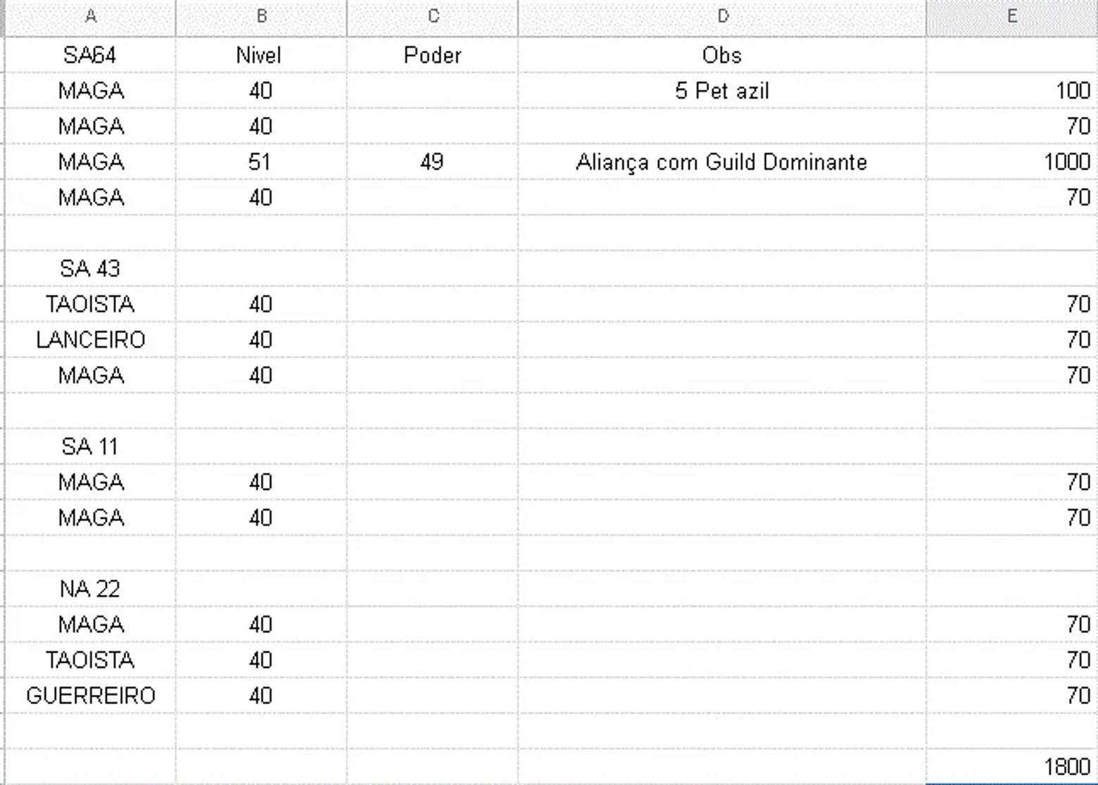The height and width of the screenshot is (785, 1098).
Task: Select the Nivel header cell
Action: [261, 55]
